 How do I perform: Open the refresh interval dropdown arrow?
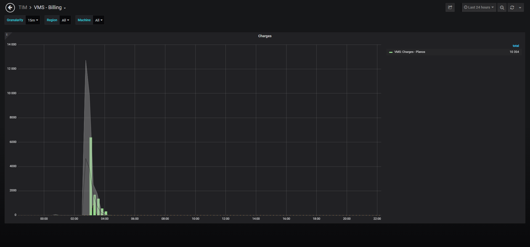[520, 7]
